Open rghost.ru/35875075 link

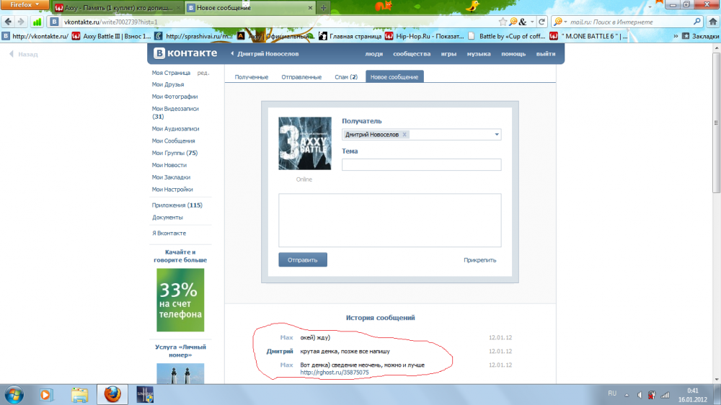click(335, 373)
